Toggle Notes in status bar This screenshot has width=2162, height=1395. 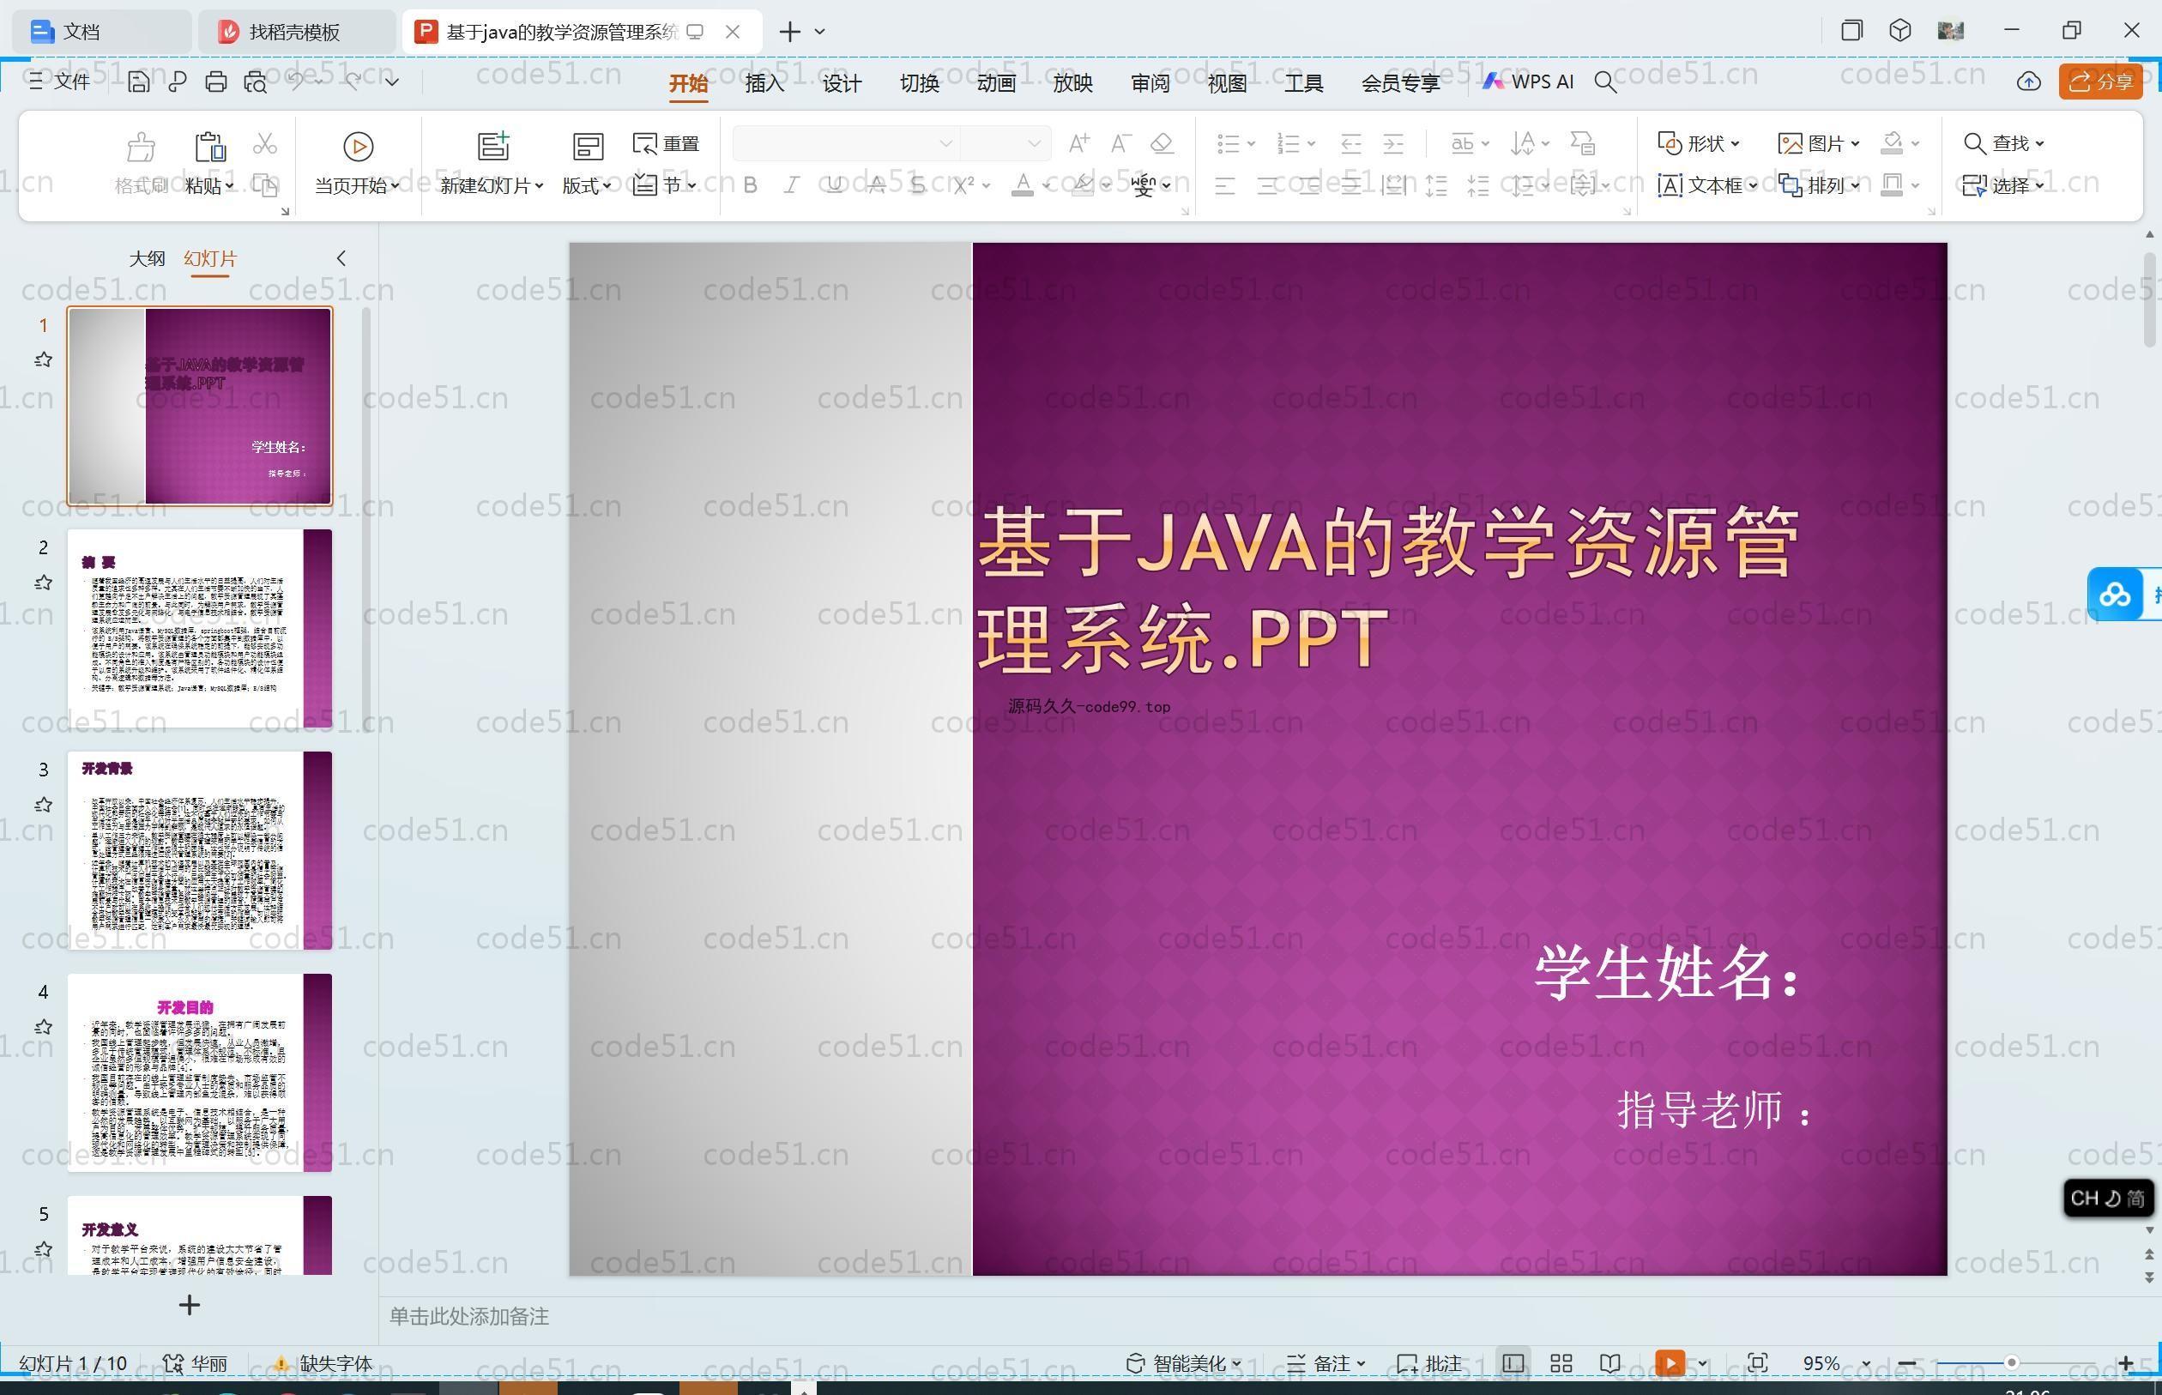[1326, 1363]
